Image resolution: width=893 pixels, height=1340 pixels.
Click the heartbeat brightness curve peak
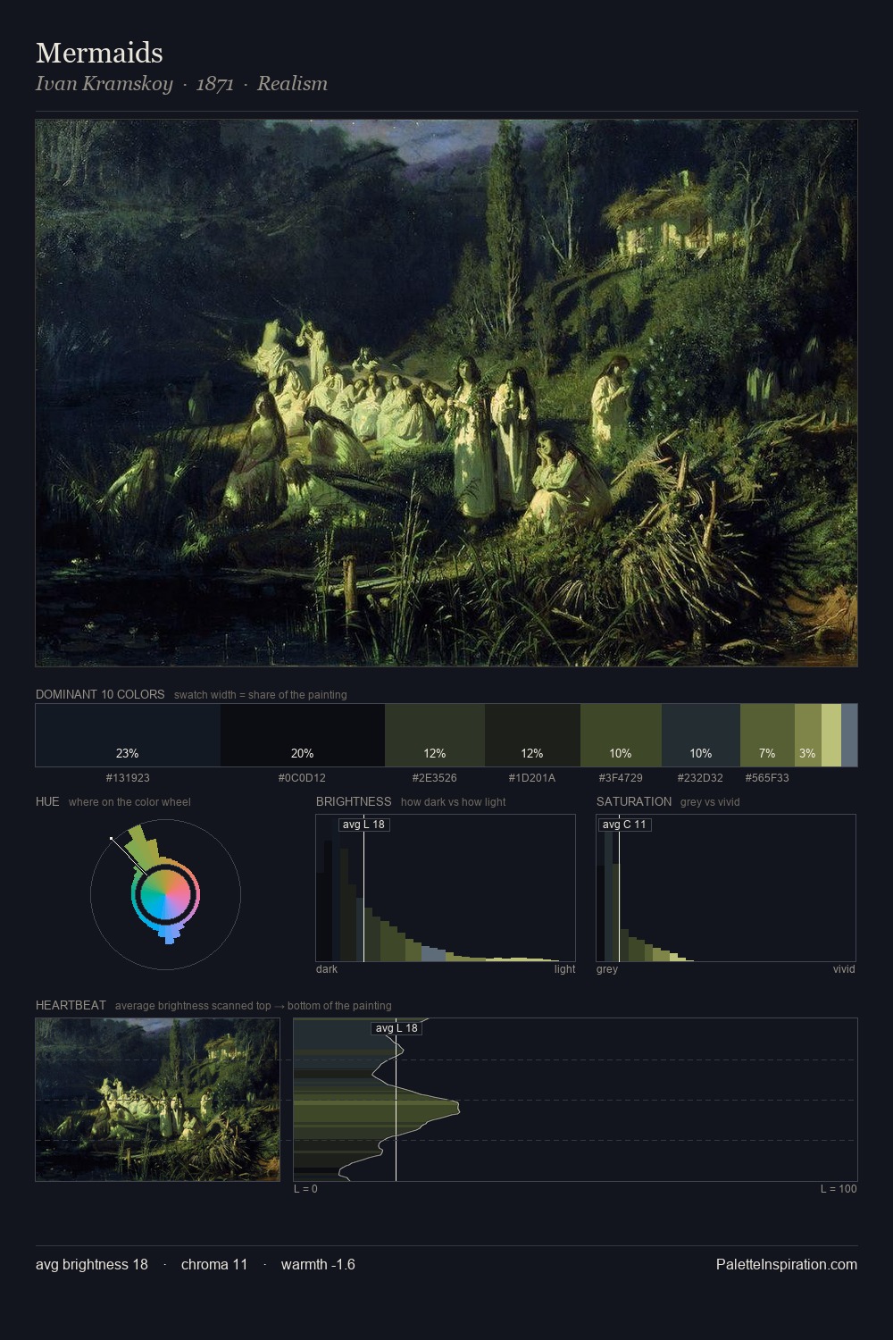click(x=458, y=1107)
